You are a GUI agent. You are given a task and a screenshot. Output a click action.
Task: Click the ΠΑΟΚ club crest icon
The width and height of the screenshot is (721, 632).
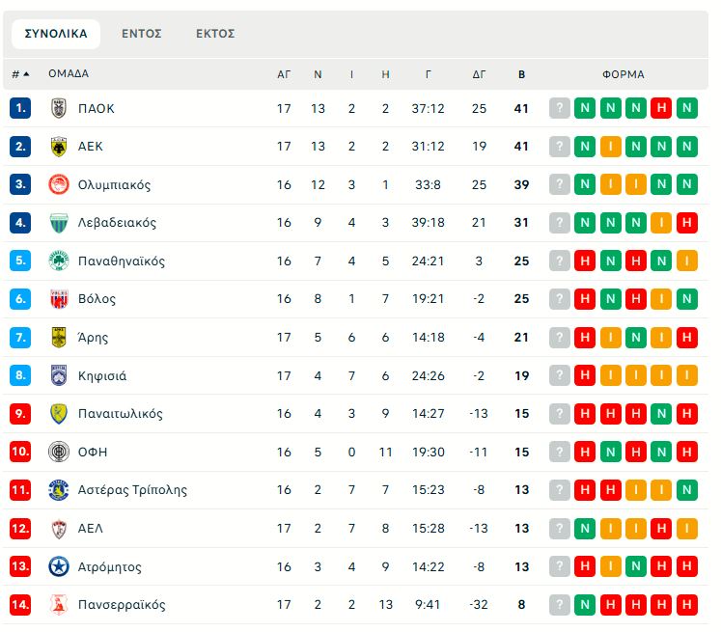(59, 108)
